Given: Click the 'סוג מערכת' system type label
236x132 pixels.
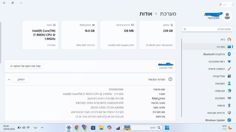Looking at the screenshot, I should coord(159,112).
